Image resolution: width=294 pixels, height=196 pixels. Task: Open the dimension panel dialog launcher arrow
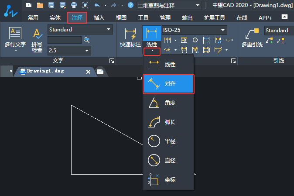click(233, 61)
